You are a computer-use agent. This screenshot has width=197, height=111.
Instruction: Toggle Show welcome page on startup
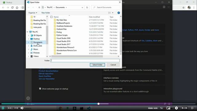click(40, 88)
